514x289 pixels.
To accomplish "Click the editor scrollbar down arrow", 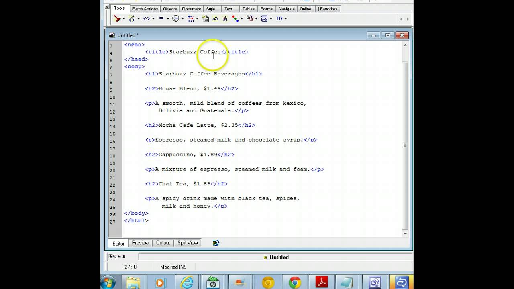I will coord(405,233).
